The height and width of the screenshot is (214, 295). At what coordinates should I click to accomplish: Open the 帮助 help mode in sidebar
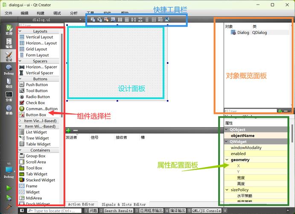point(9,110)
